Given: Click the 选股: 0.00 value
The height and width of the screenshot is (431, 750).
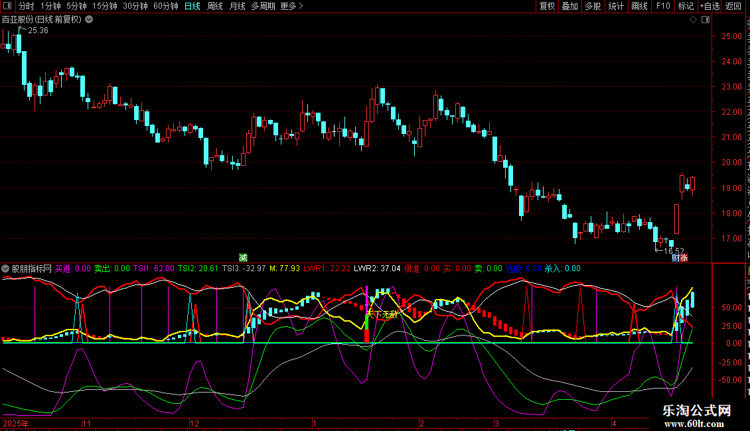Looking at the screenshot, I should pyautogui.click(x=524, y=269).
